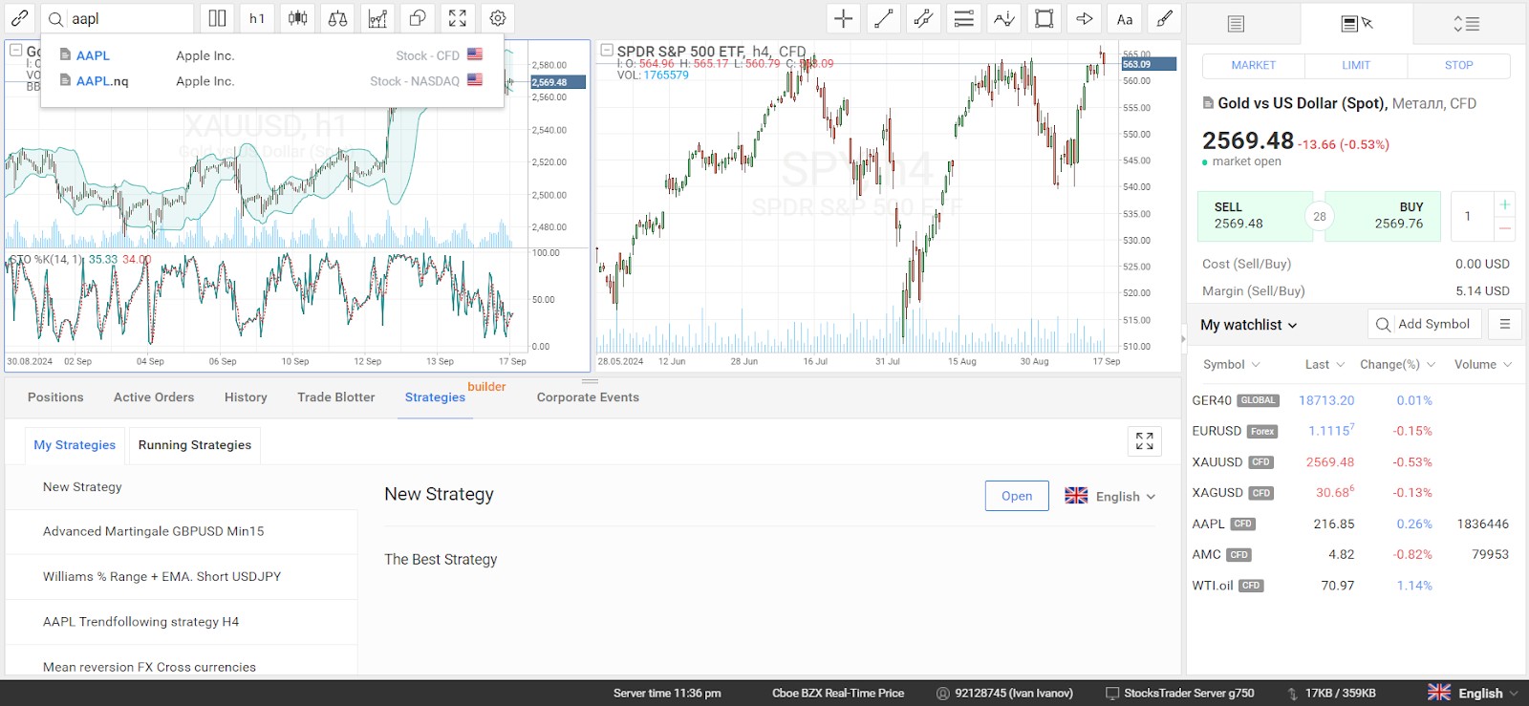The image size is (1529, 706).
Task: Select the LIMIT order type
Action: tap(1356, 65)
